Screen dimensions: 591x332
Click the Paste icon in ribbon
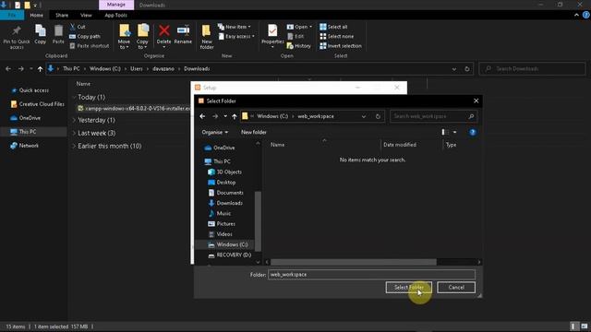58,30
